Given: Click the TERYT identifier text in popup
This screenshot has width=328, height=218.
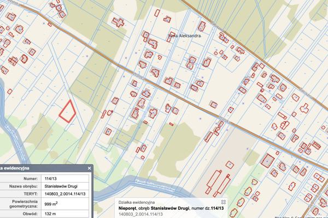Looking at the screenshot, I should pyautogui.click(x=143, y=215).
